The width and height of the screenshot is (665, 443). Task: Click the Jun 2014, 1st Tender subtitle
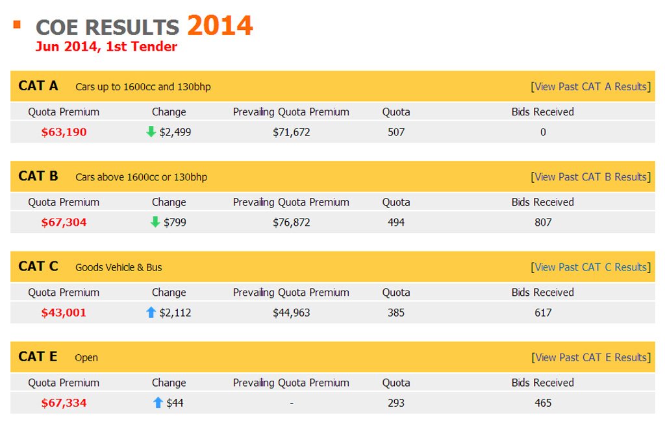pos(106,46)
